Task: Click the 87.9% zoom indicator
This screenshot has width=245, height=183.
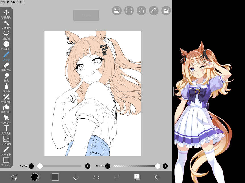Action: point(86,15)
